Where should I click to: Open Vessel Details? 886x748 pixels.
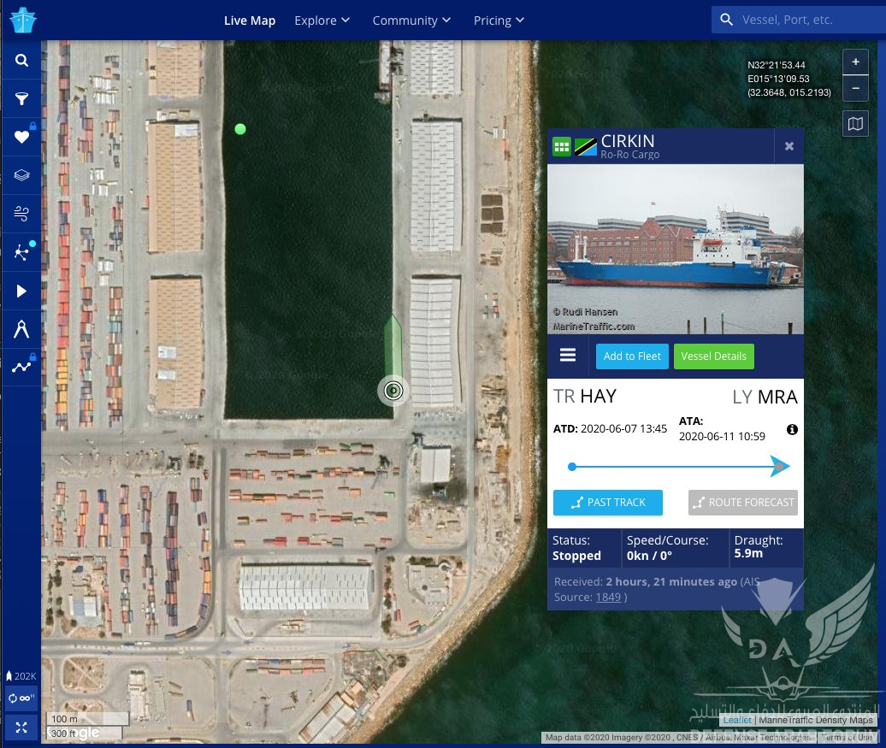coord(713,356)
